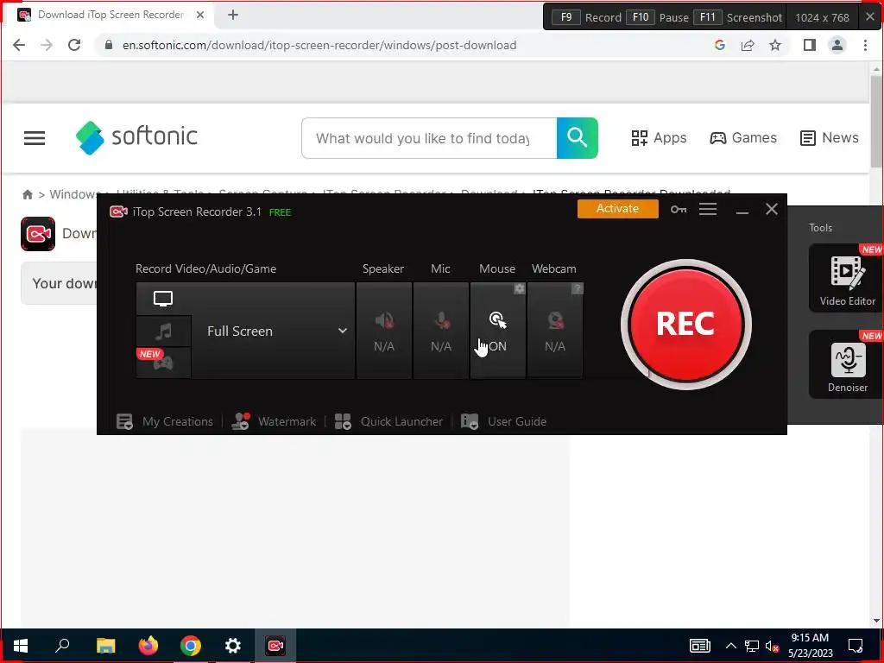Open Chrome three-dot menu
884x663 pixels.
pyautogui.click(x=865, y=45)
